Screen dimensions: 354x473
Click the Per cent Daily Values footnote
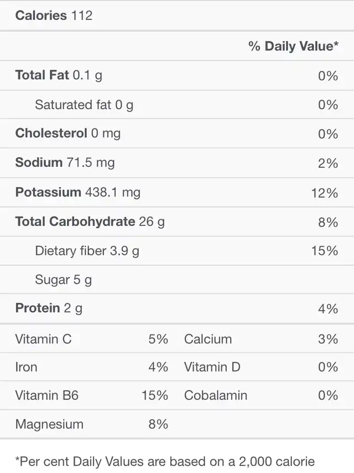tap(165, 461)
